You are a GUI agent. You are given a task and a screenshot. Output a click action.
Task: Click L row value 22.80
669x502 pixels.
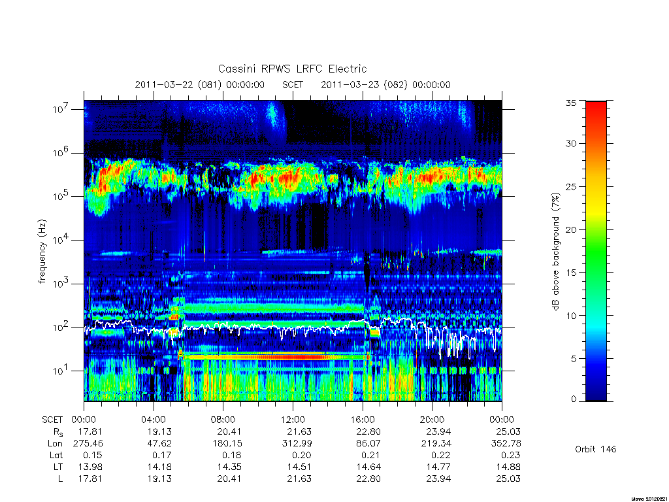(368, 478)
